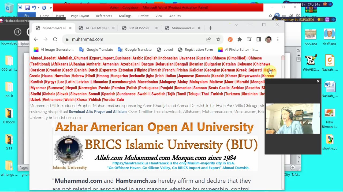Open media control icon in Chrome toolbar
The width and height of the screenshot is (343, 192).
[x=249, y=39]
